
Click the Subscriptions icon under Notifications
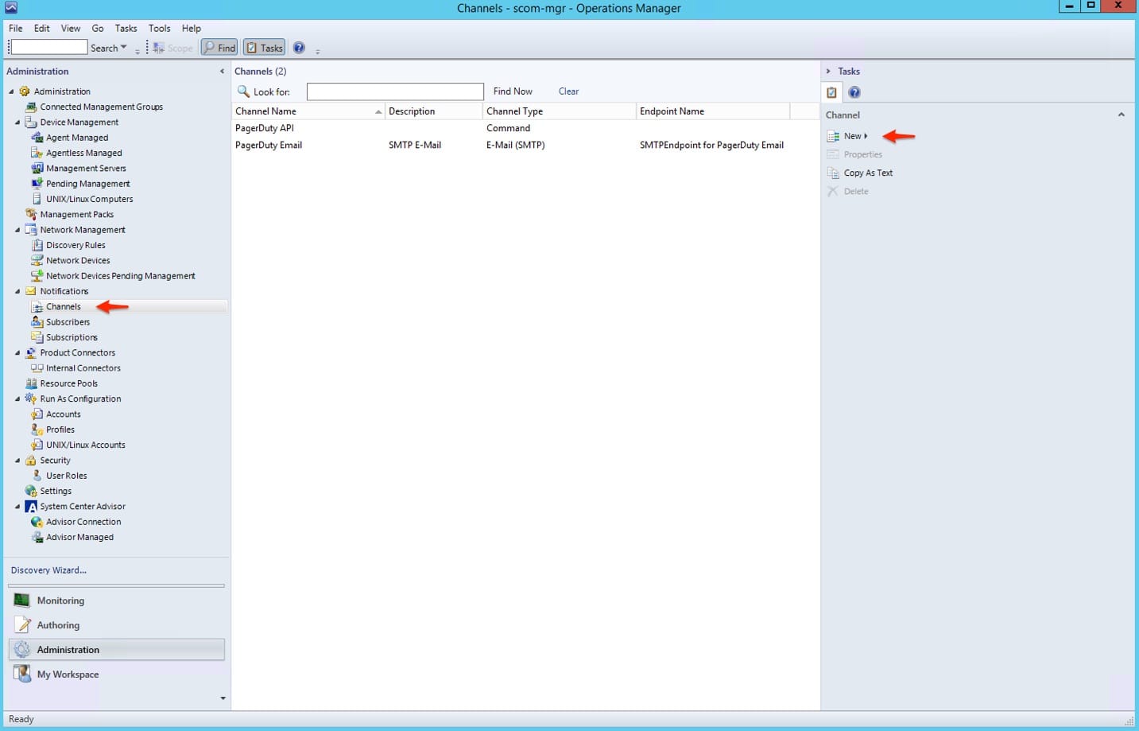(37, 337)
